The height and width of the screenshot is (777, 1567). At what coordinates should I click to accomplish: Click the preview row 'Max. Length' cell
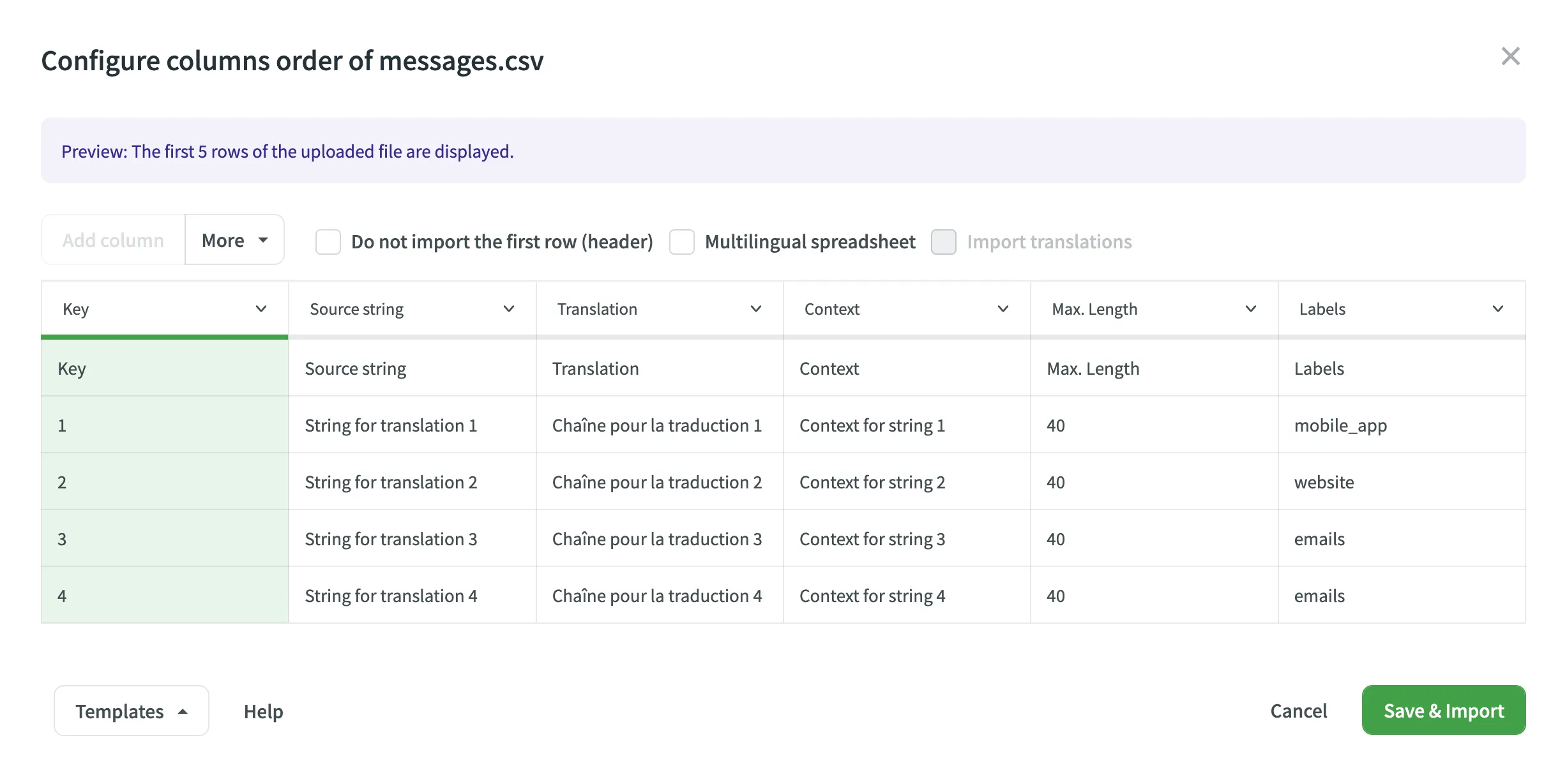pyautogui.click(x=1154, y=368)
